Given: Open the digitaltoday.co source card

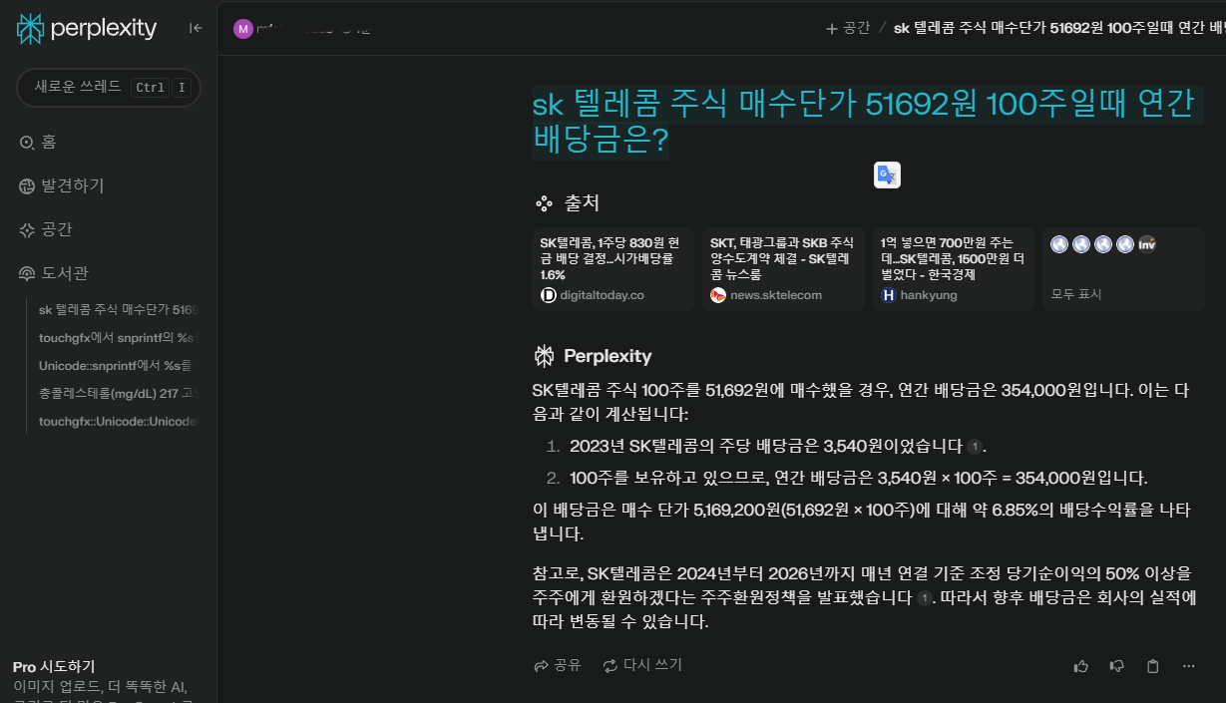Looking at the screenshot, I should click(x=613, y=269).
